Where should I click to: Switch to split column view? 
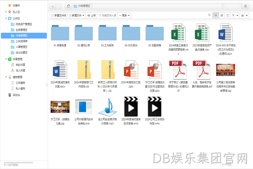point(228,15)
